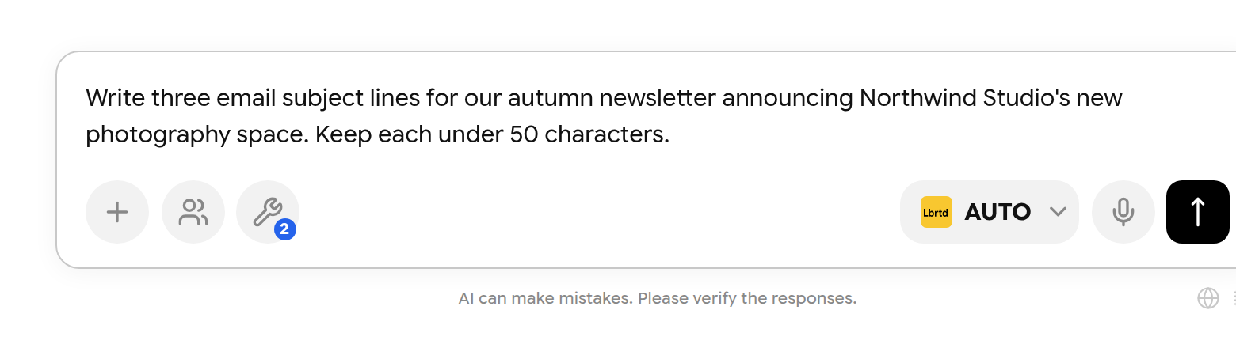Open the people collaboration icon
Screen dimensions: 1236x348
193,212
